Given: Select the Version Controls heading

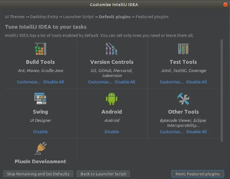Looking at the screenshot, I should (112, 62).
